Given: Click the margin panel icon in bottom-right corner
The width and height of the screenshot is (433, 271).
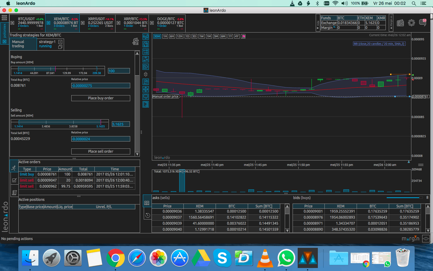Looking at the screenshot, I should click(x=426, y=239).
